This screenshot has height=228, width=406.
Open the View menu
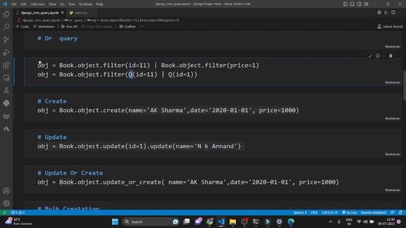pyautogui.click(x=52, y=4)
